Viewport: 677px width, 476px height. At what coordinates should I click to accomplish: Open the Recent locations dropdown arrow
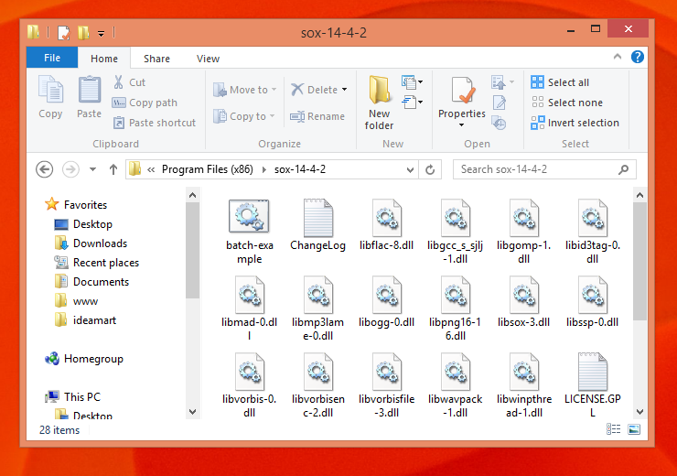click(92, 169)
